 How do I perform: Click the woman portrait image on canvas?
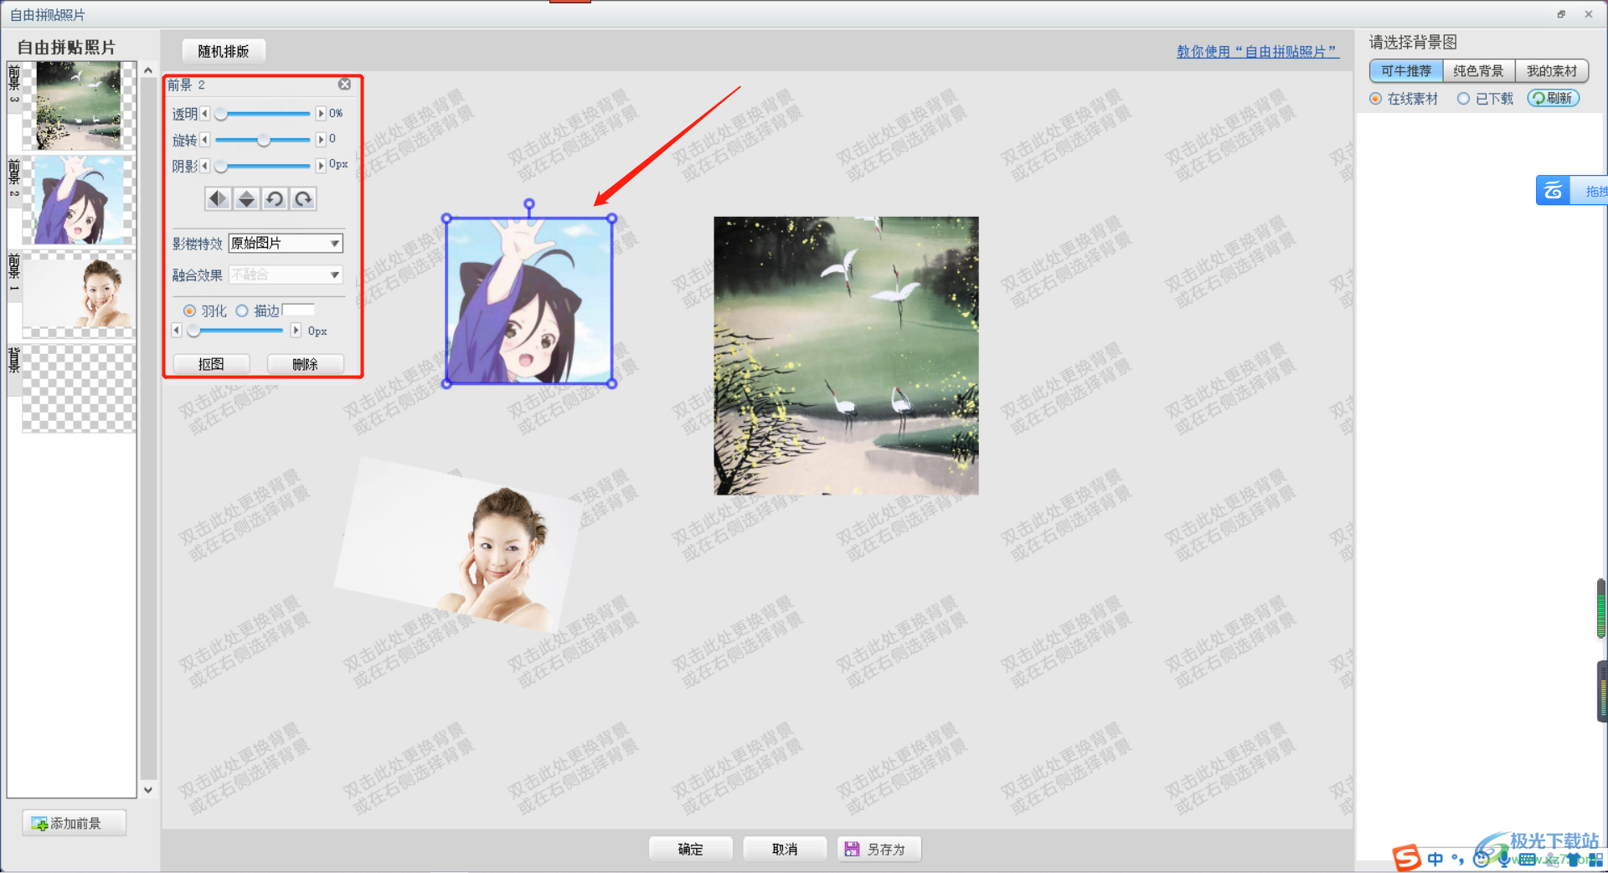point(457,544)
